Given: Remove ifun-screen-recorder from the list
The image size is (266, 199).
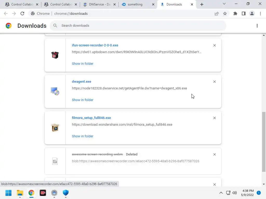Looking at the screenshot, I should coord(215,45).
